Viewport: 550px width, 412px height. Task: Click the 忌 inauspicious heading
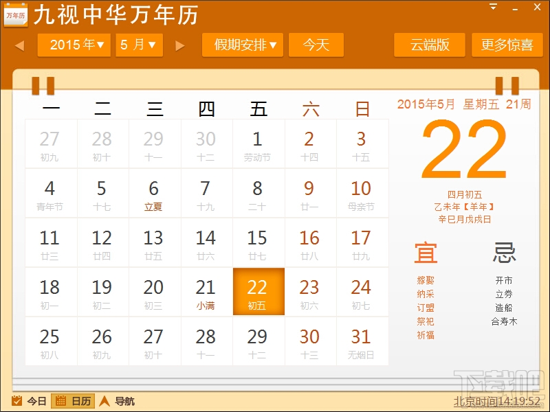[x=504, y=252]
